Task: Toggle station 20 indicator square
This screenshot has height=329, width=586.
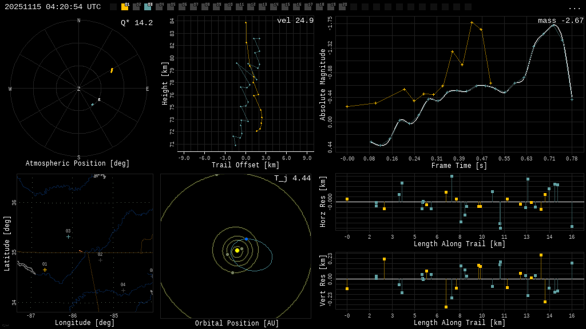Action: click(x=342, y=7)
